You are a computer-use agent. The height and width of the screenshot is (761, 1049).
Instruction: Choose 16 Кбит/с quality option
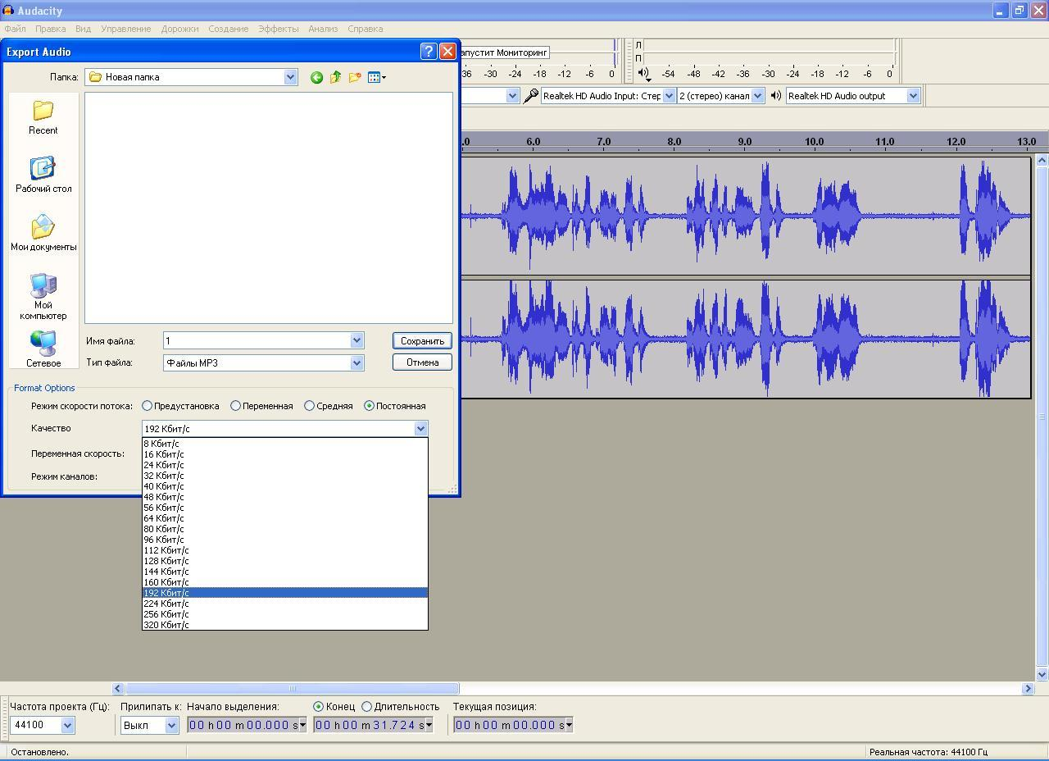(x=285, y=454)
